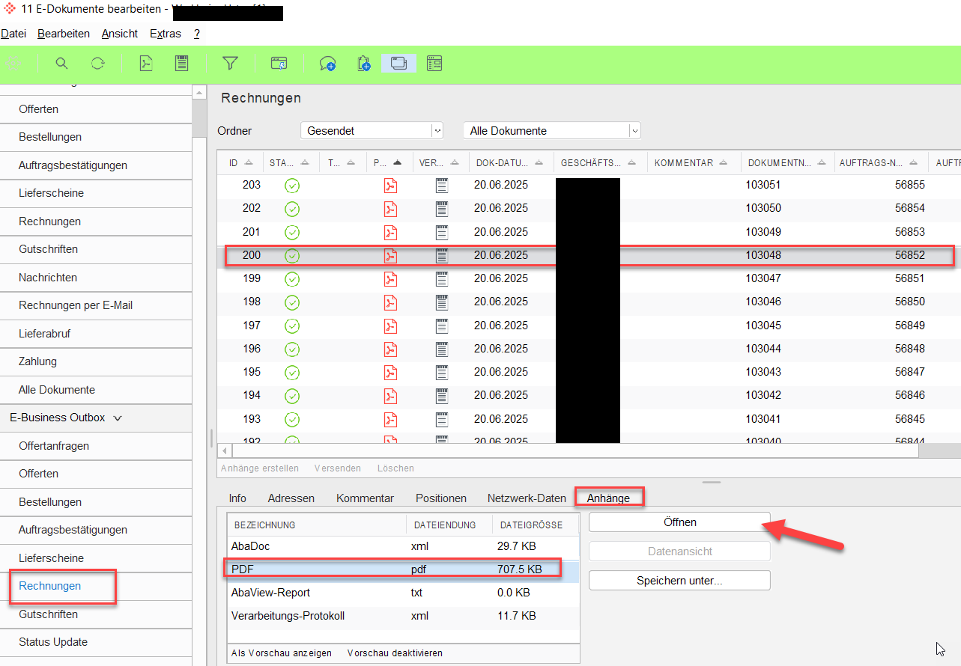Refresh the document list via toolbar
The width and height of the screenshot is (961, 666).
[x=98, y=64]
